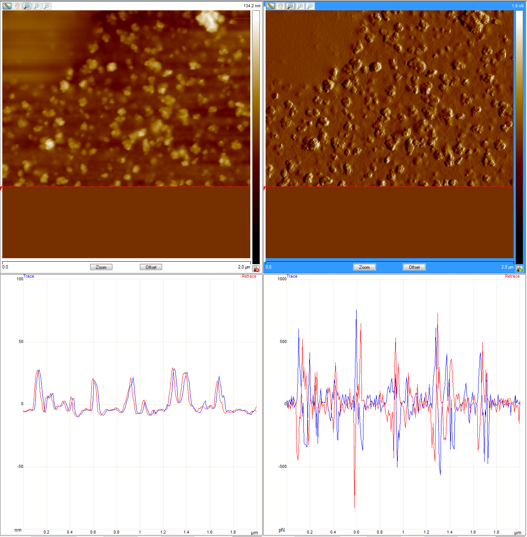Click zoom in icon in right force panel
This screenshot has width=527, height=537.
click(300, 6)
